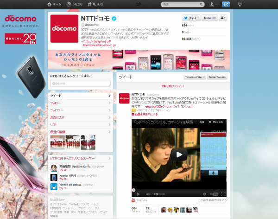
Task: Load the 1件の新しいツイート new tweet bar
Action: click(173, 86)
